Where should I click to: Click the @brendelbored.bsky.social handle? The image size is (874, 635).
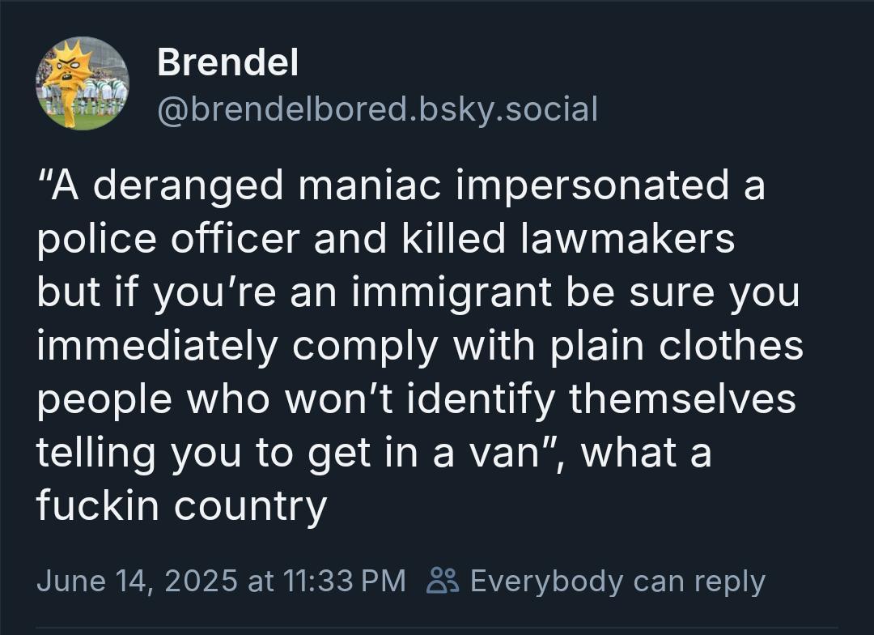point(376,109)
